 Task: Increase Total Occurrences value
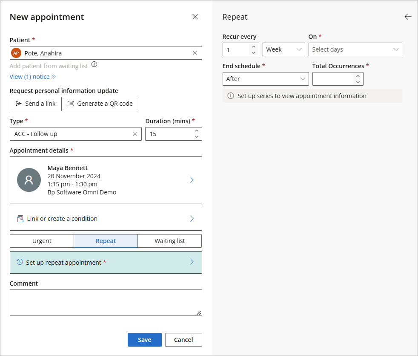pyautogui.click(x=358, y=76)
